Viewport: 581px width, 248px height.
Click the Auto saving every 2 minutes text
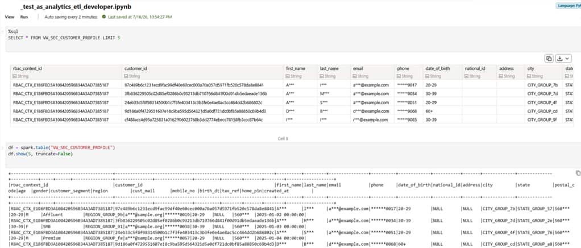71,17
